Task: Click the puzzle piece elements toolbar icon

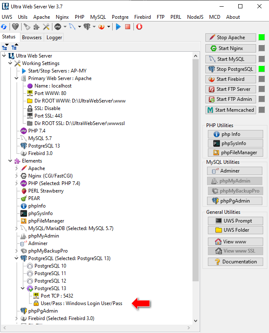Action: [x=37, y=27]
